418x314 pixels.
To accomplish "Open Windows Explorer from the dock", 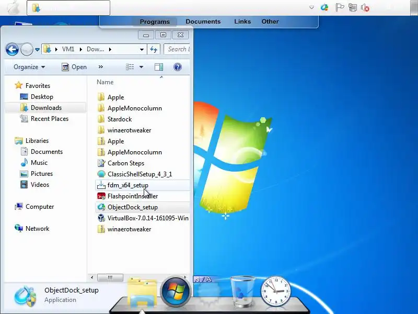I will [142, 292].
